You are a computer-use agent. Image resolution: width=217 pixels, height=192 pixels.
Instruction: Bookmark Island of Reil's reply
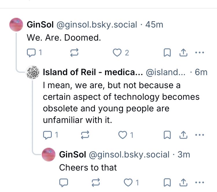click(167, 135)
